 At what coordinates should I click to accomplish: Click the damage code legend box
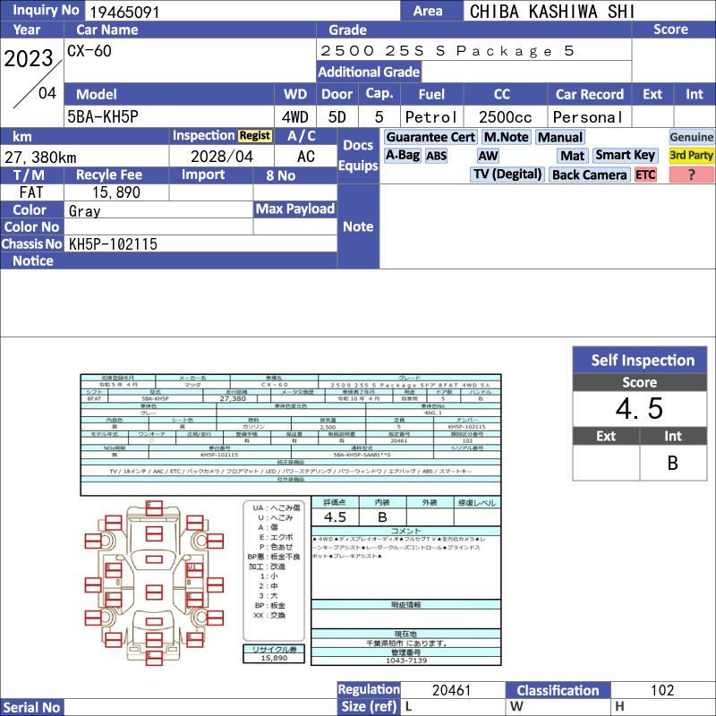pos(274,571)
